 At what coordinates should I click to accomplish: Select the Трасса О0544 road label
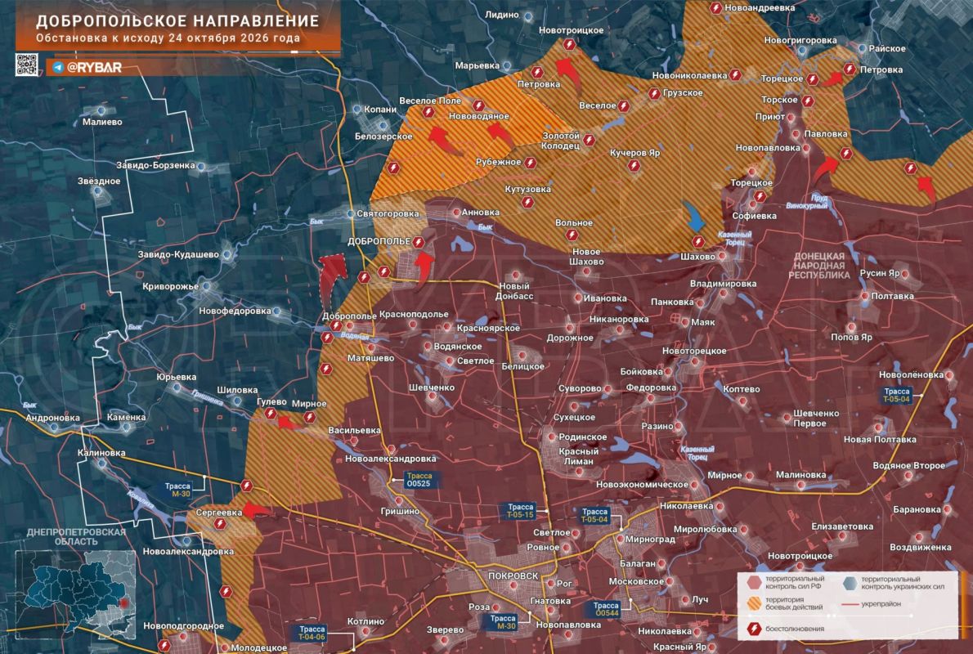click(x=606, y=609)
